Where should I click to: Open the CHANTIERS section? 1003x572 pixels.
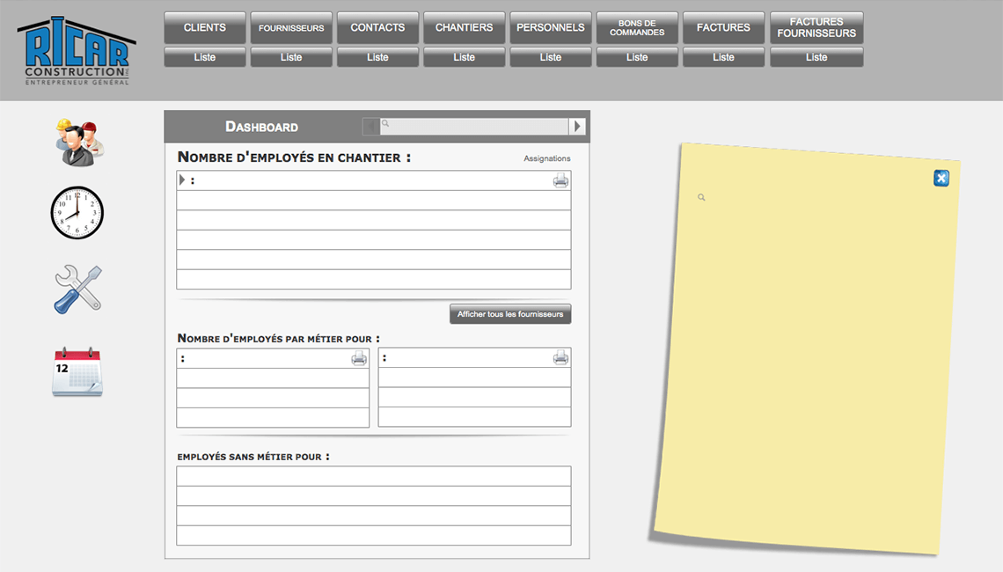pos(464,27)
